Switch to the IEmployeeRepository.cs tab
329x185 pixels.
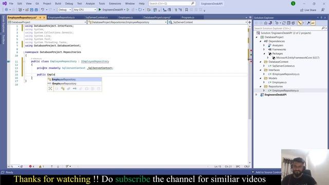tap(61, 17)
